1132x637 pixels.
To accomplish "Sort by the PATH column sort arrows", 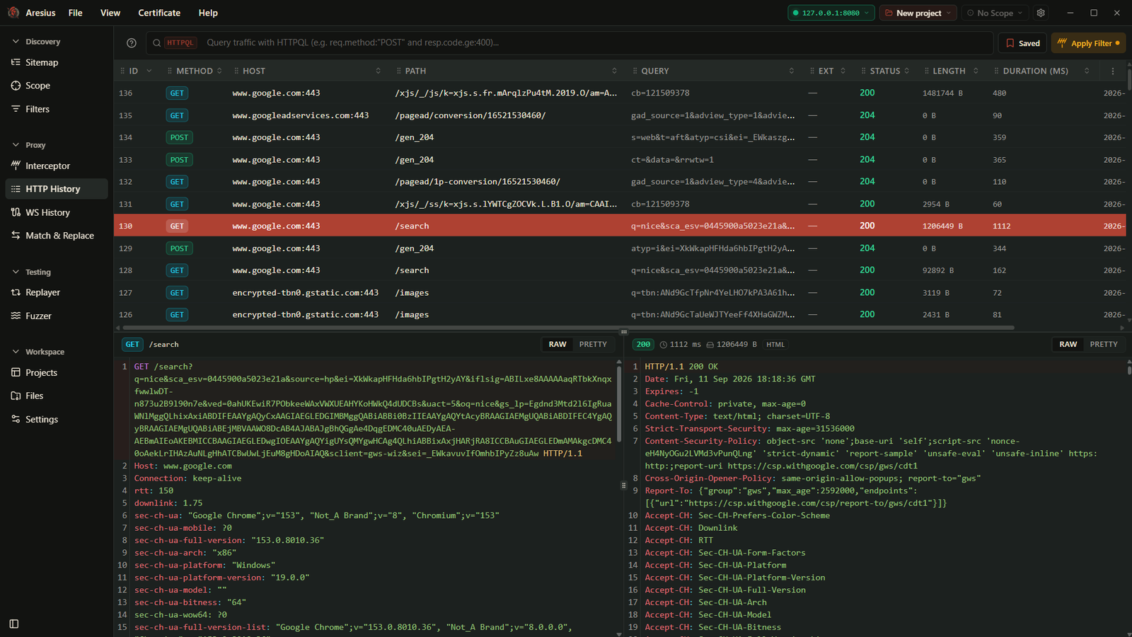I will [614, 71].
